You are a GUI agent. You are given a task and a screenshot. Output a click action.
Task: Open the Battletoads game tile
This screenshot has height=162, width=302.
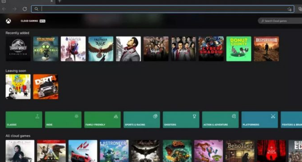[208, 151]
